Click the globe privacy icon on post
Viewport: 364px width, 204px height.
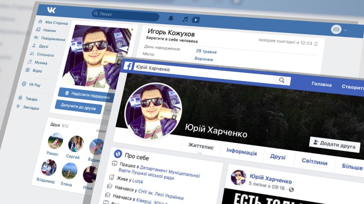[291, 189]
